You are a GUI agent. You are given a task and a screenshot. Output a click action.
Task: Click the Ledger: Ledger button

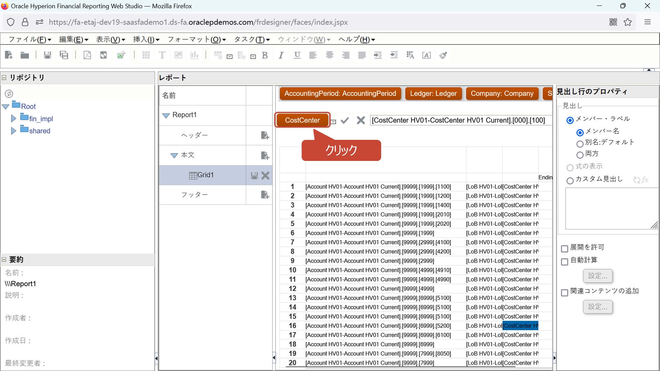click(x=433, y=93)
